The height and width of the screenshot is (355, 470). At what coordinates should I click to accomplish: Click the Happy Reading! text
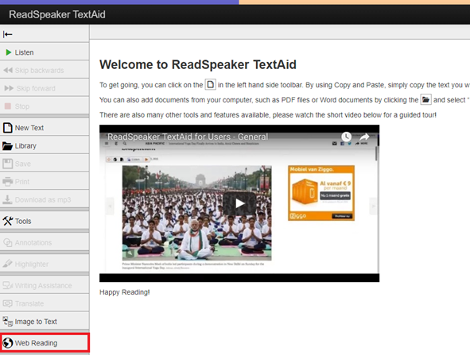[x=124, y=292]
